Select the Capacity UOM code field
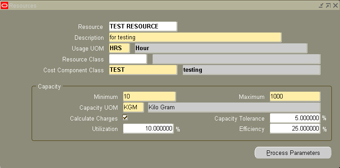 [133, 107]
